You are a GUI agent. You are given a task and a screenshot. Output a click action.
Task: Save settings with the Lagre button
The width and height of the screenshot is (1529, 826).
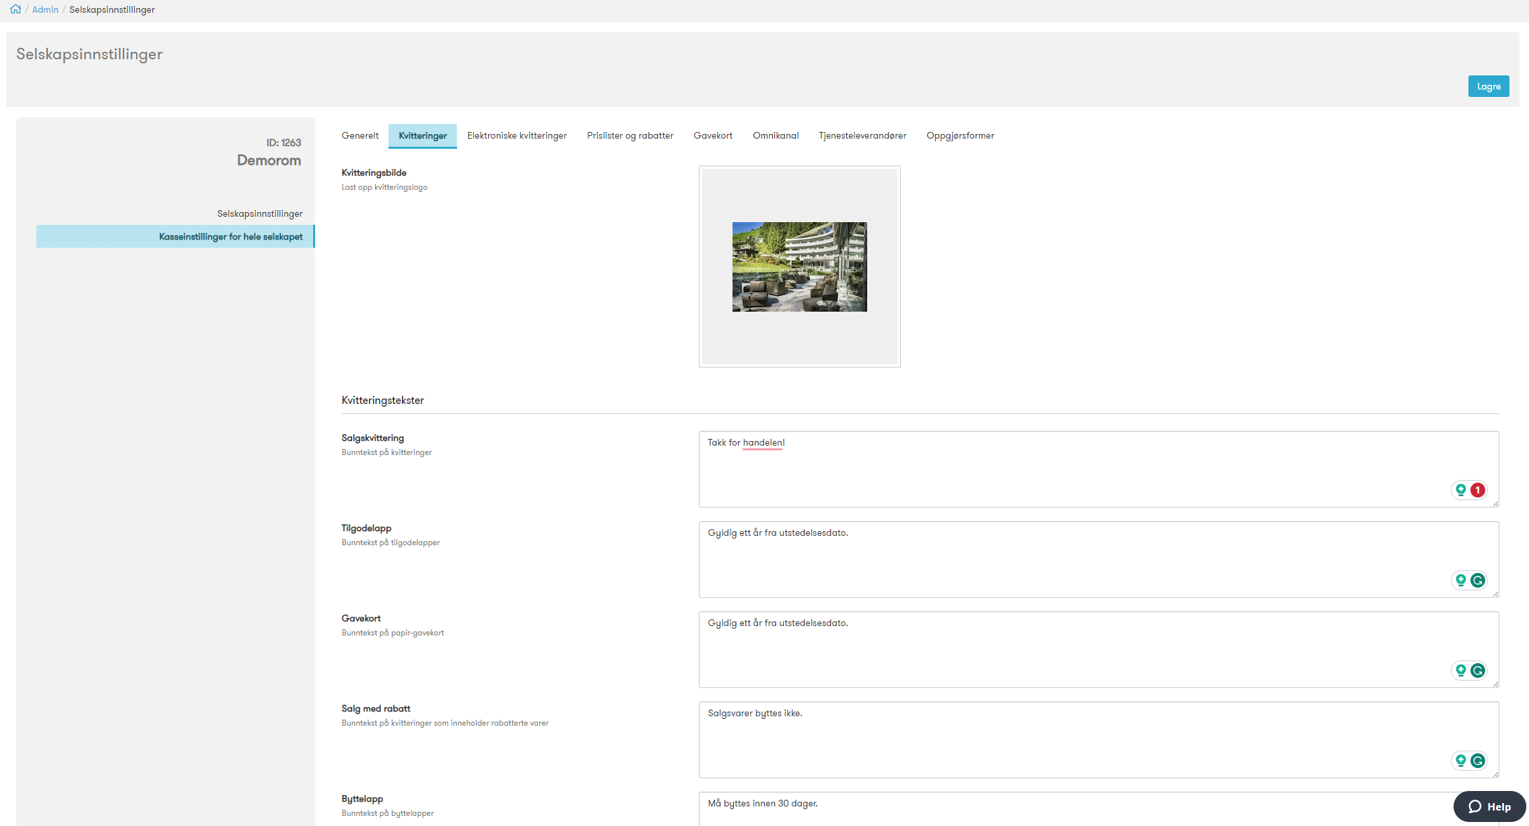(x=1489, y=86)
